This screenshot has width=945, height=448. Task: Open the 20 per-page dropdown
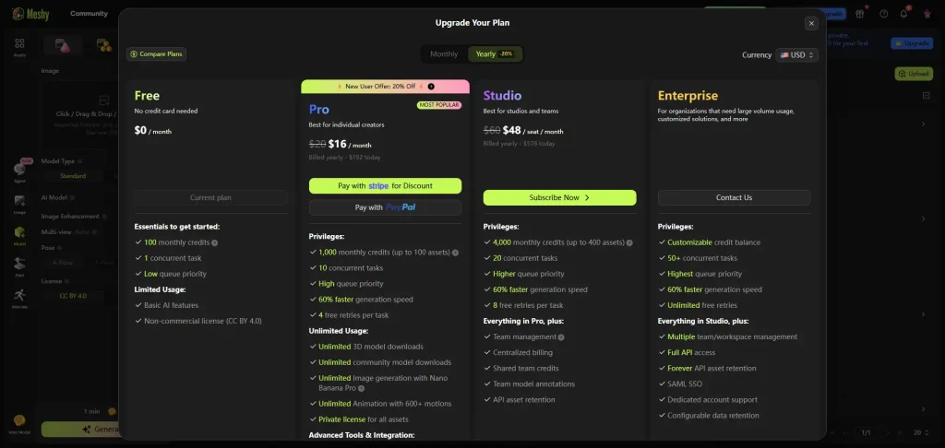click(920, 432)
